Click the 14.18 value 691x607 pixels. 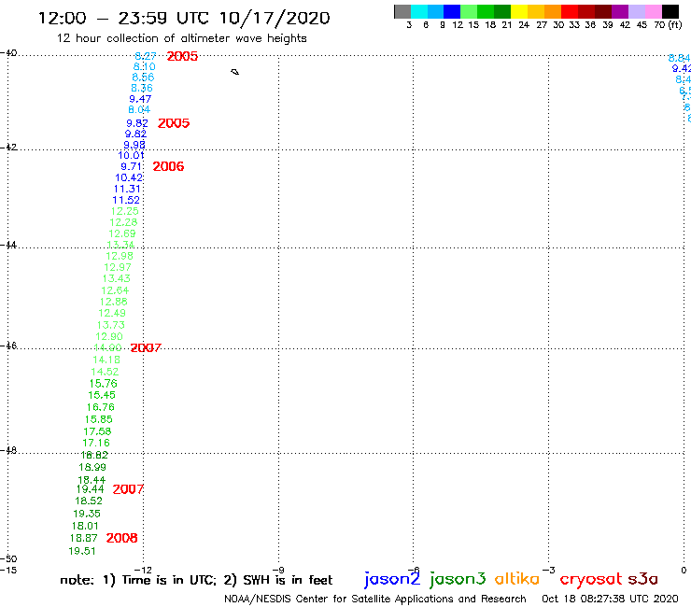(106, 360)
